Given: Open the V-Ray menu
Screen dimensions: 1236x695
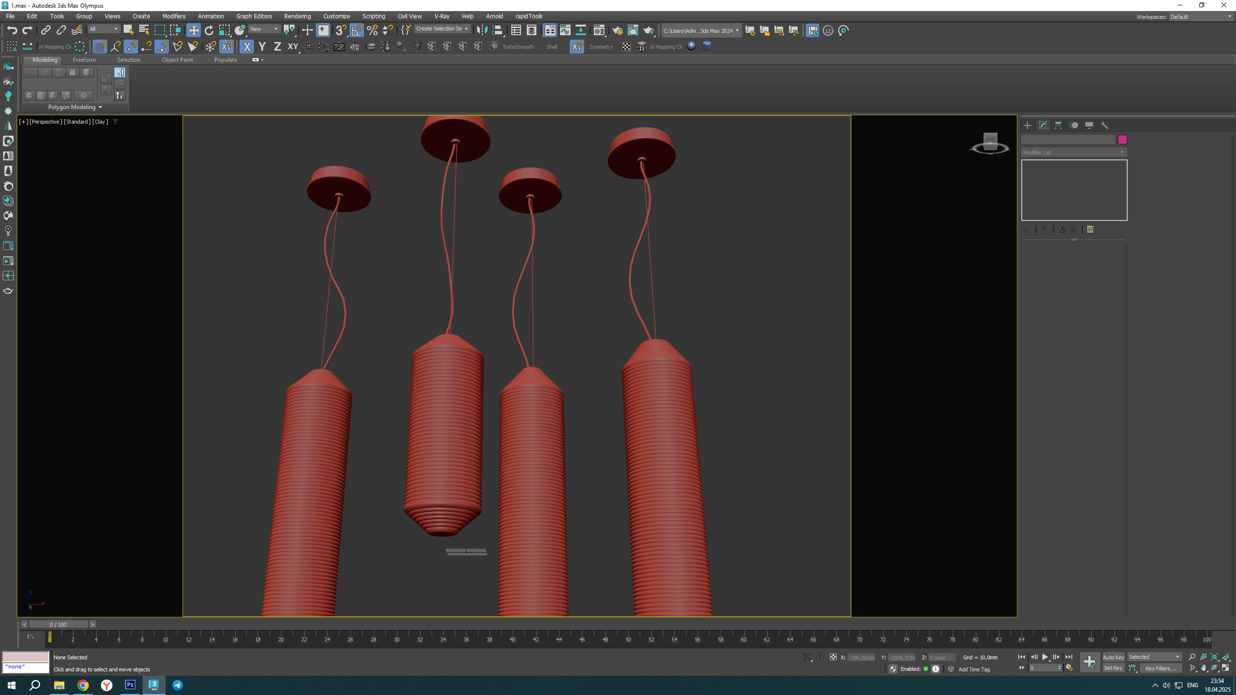Looking at the screenshot, I should tap(442, 16).
